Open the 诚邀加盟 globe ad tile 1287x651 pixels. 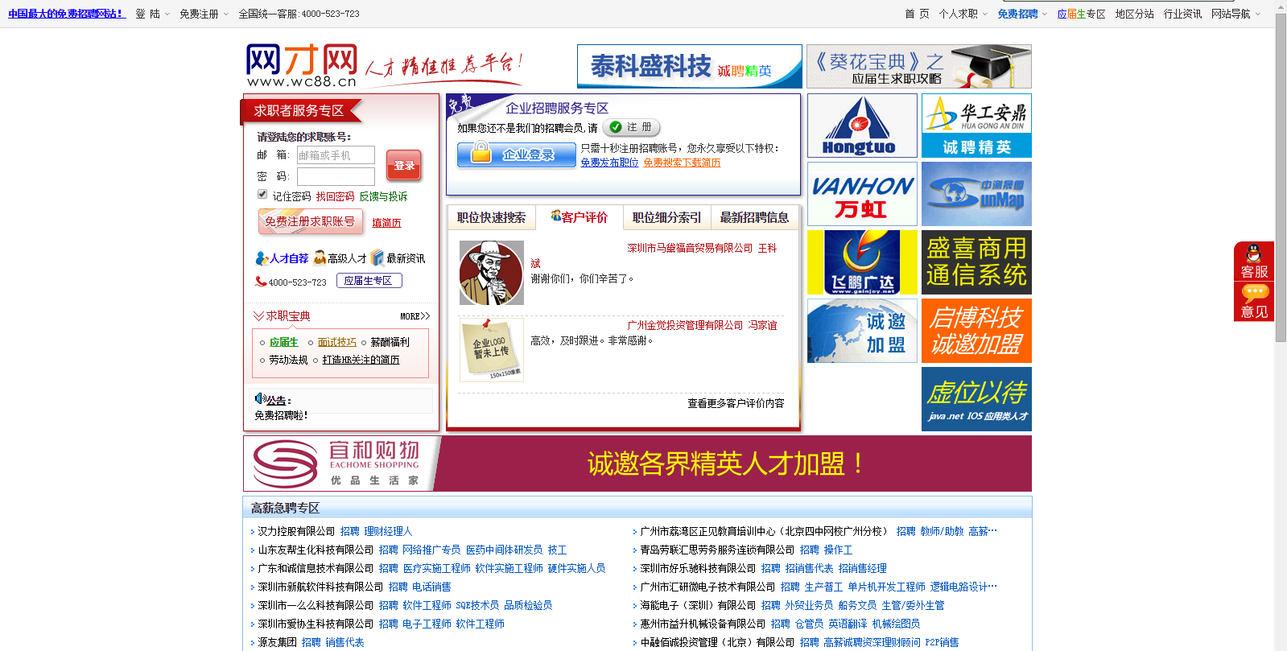[x=862, y=331]
